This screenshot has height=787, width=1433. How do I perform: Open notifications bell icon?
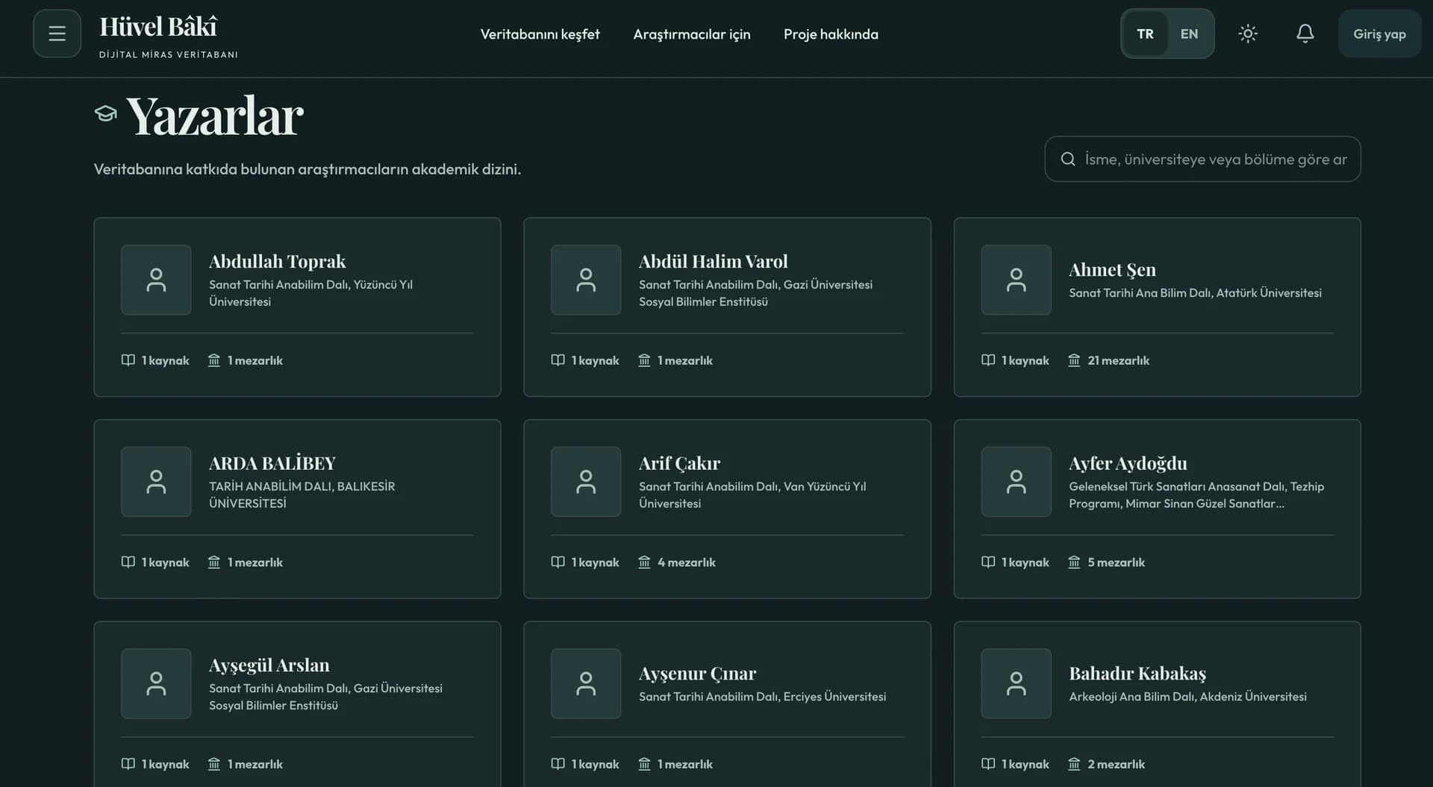click(1305, 34)
